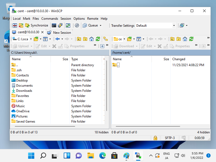Image resolution: width=216 pixels, height=162 pixels.
Task: Expand the Transfer Settings dropdown
Action: tap(174, 26)
